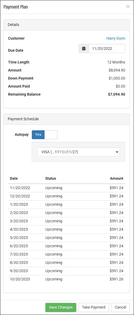Click the Harry Dunn customer link
This screenshot has height=315, width=134.
coord(116,38)
